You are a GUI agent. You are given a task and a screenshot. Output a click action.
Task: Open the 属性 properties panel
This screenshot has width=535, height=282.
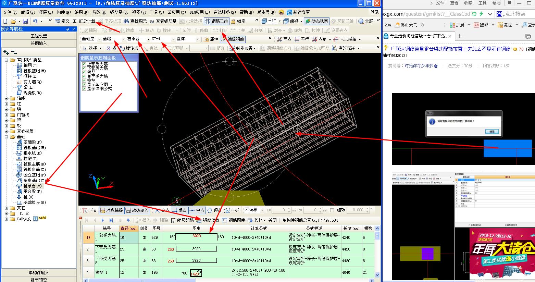(x=211, y=39)
